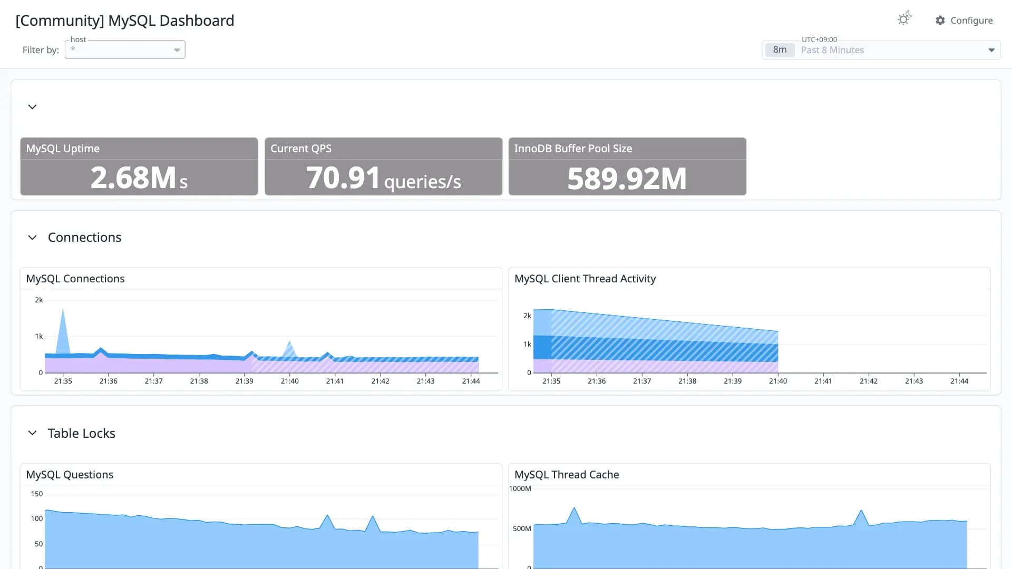Screen dimensions: 1012x569
Task: Open the Past 8 Minutes time range dropdown
Action: pos(881,50)
